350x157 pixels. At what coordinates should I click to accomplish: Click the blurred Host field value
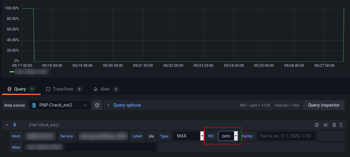[40, 136]
